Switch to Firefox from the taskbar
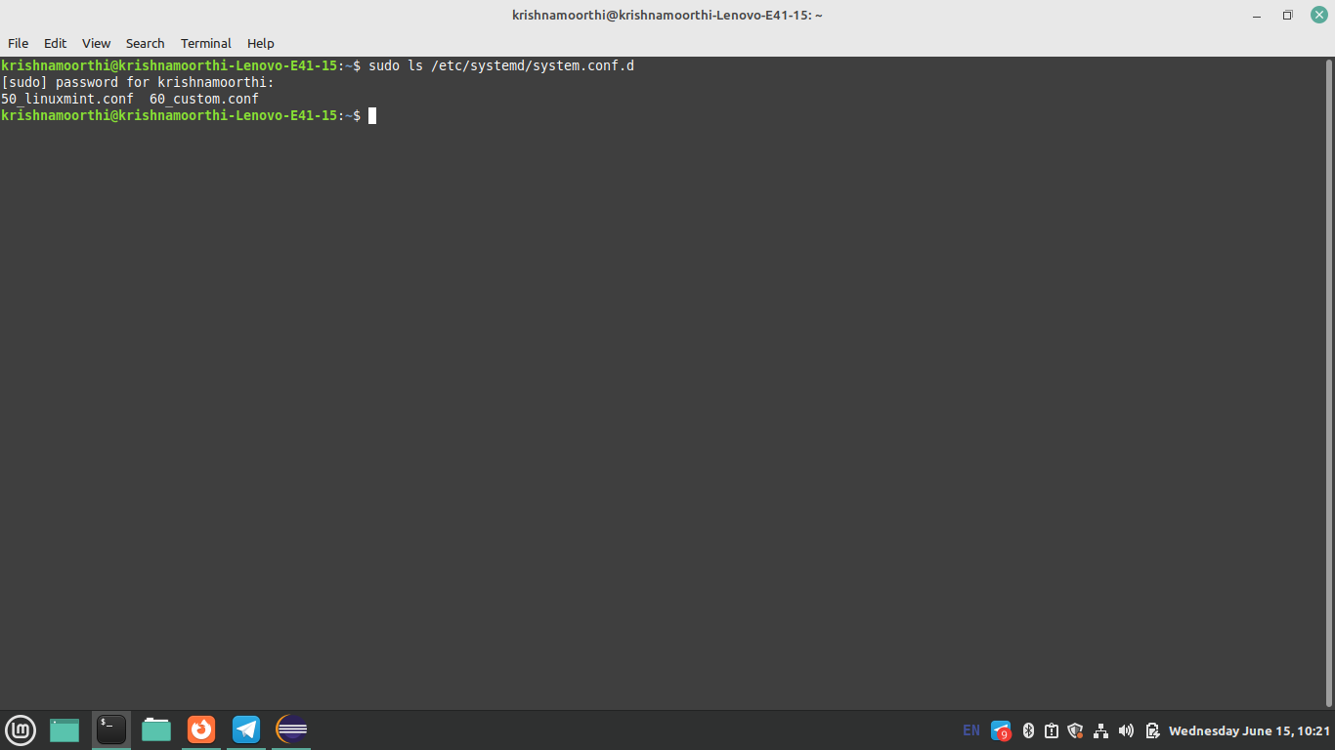This screenshot has height=750, width=1335. click(201, 729)
